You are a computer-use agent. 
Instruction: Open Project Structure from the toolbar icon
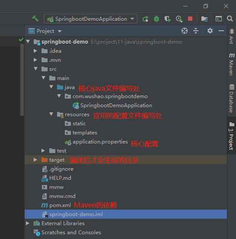point(204,19)
